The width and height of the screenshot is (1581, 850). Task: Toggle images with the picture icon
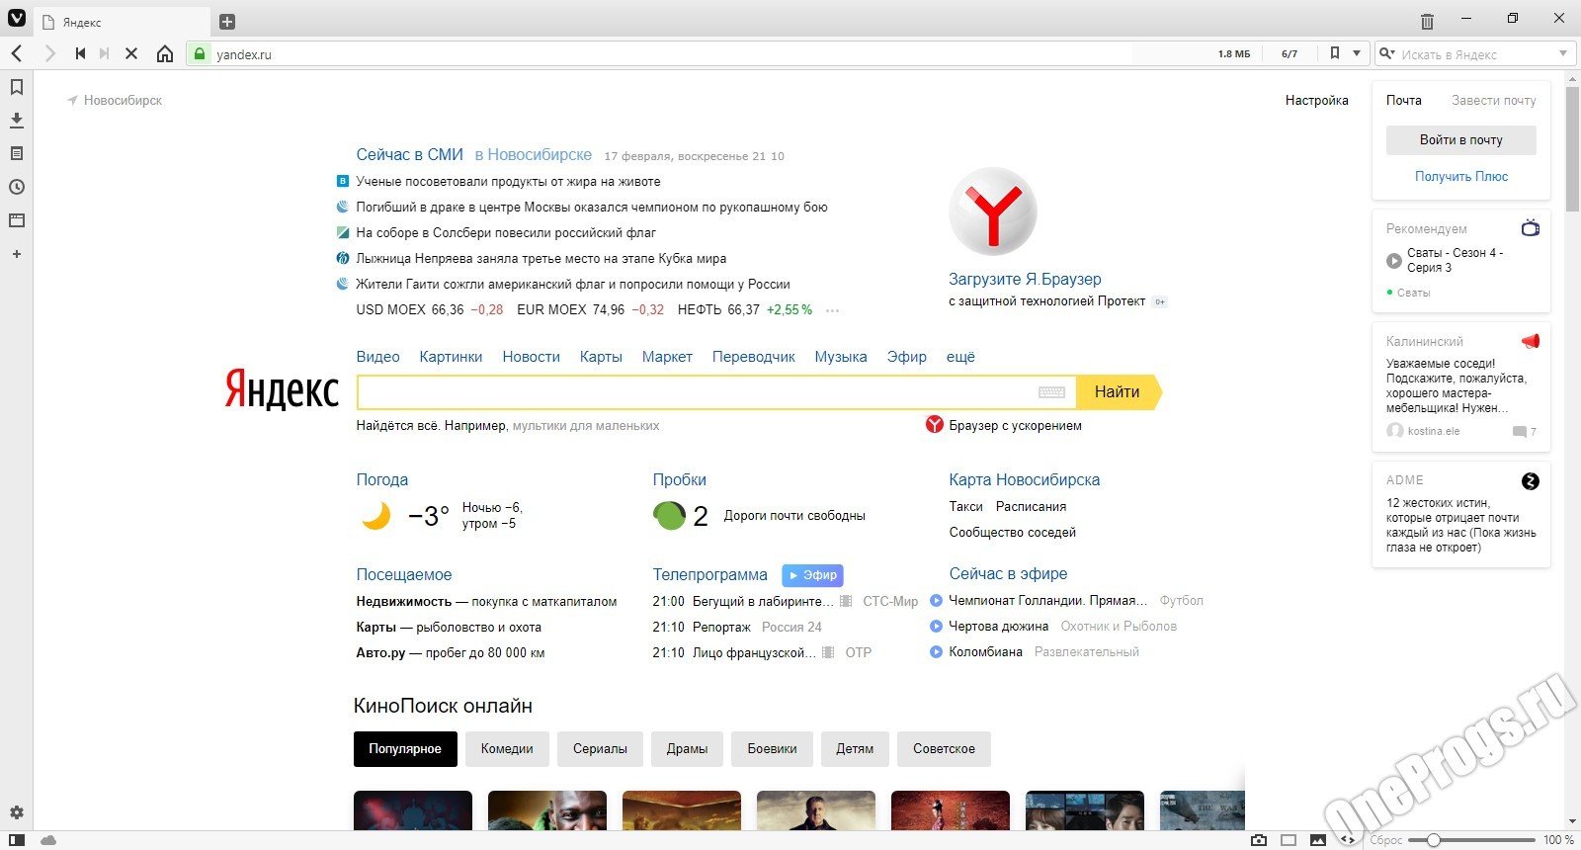pos(1318,840)
